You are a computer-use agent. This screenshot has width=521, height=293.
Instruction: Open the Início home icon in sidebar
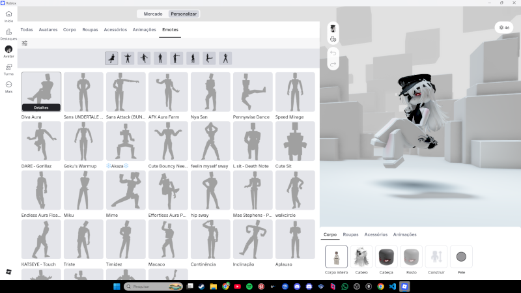point(8,16)
